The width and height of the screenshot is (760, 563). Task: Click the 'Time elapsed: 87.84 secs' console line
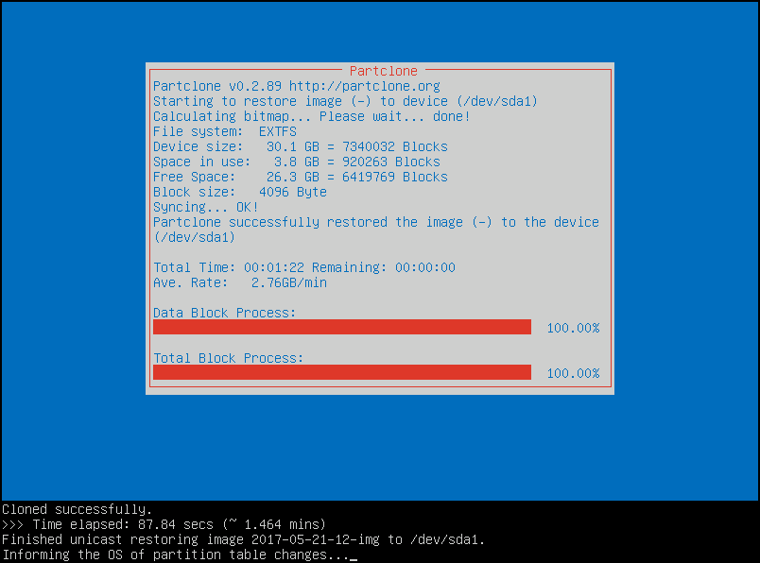[x=164, y=524]
